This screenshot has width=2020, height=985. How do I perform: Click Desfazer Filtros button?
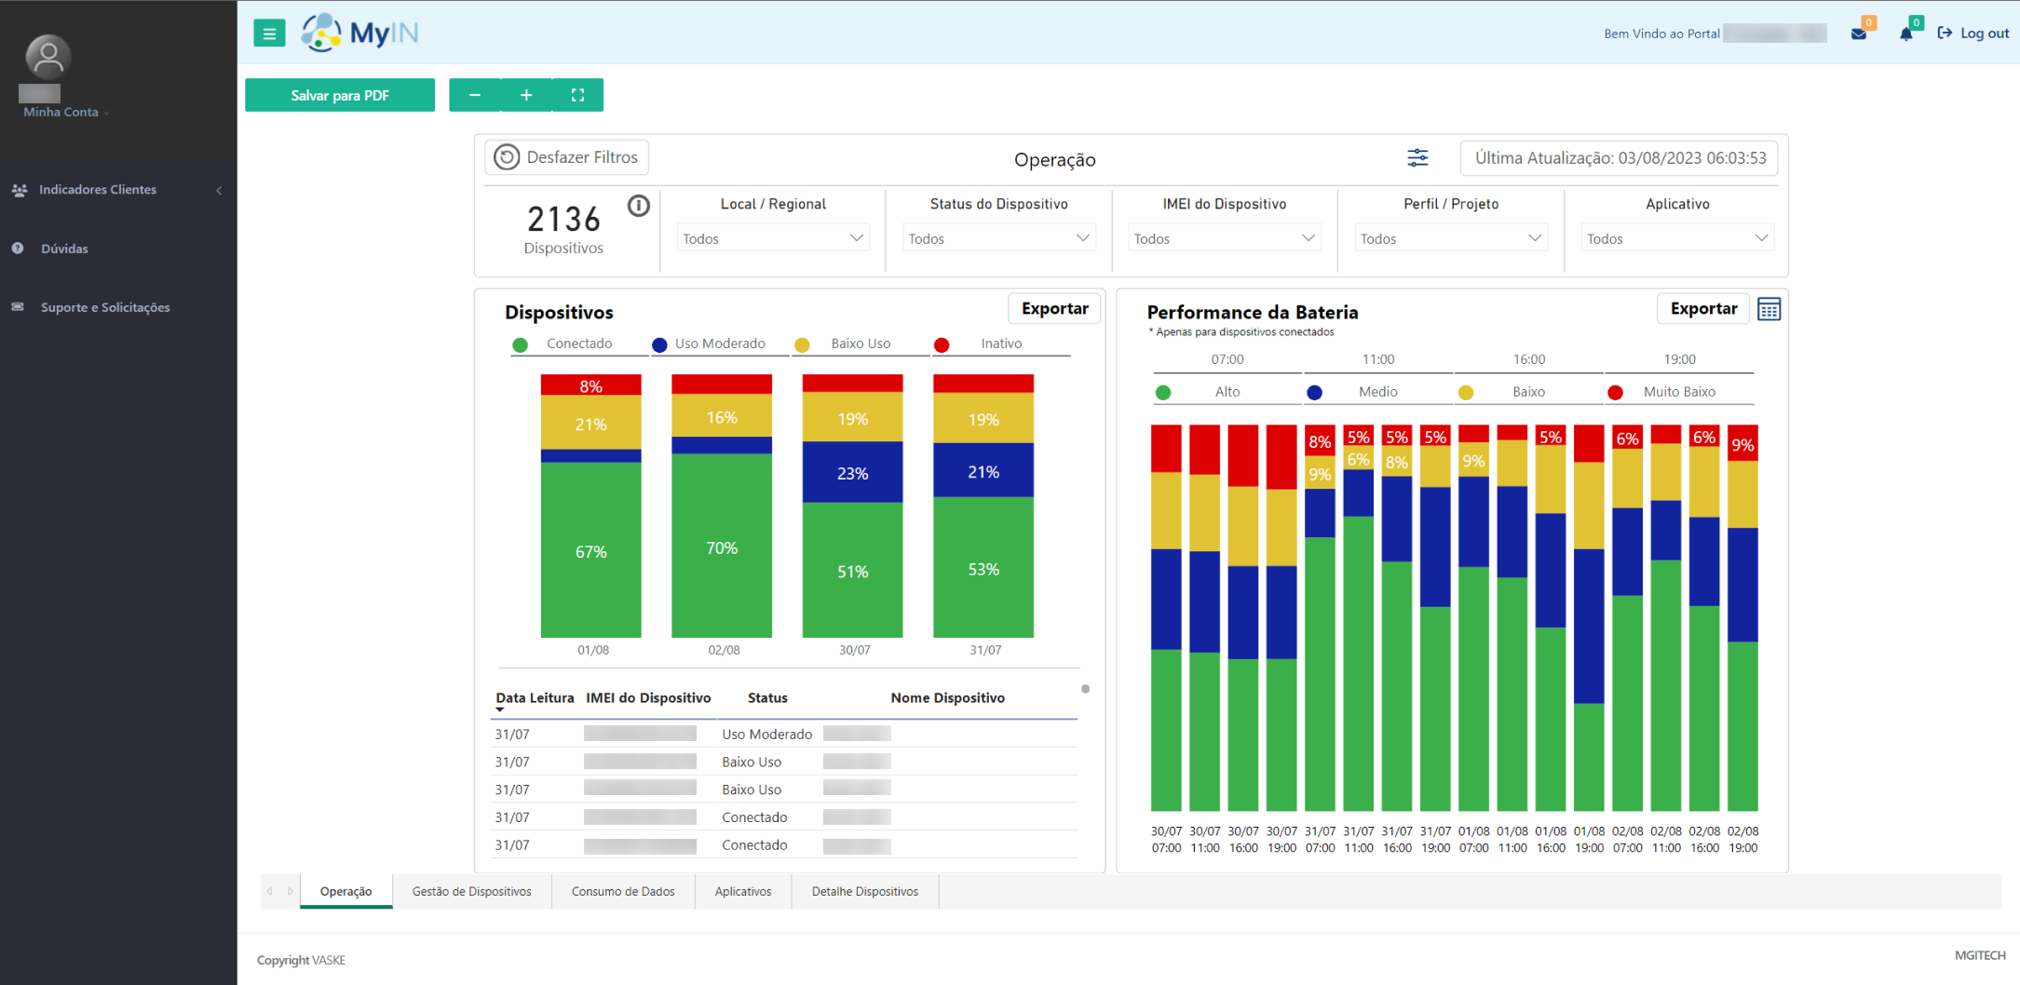567,157
